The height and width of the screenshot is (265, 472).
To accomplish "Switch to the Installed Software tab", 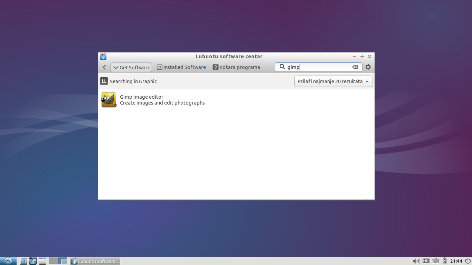I will (181, 67).
